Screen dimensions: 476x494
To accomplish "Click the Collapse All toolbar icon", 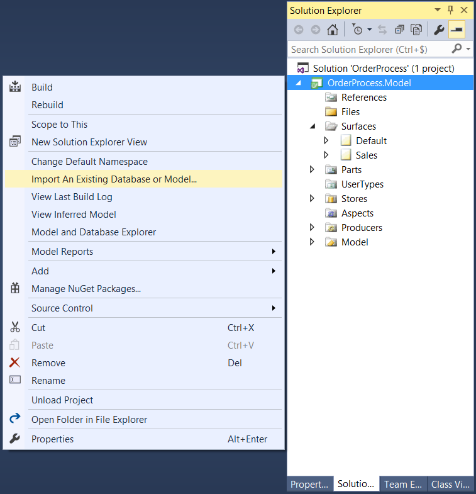I will pyautogui.click(x=399, y=30).
